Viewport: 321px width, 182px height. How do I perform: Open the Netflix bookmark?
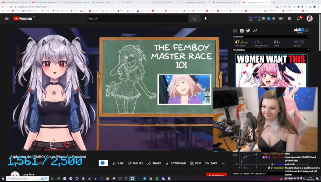tap(121, 11)
